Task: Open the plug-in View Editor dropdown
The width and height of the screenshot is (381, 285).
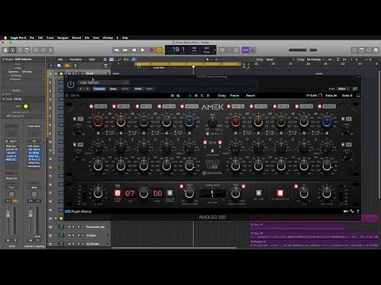Action: pyautogui.click(x=343, y=89)
